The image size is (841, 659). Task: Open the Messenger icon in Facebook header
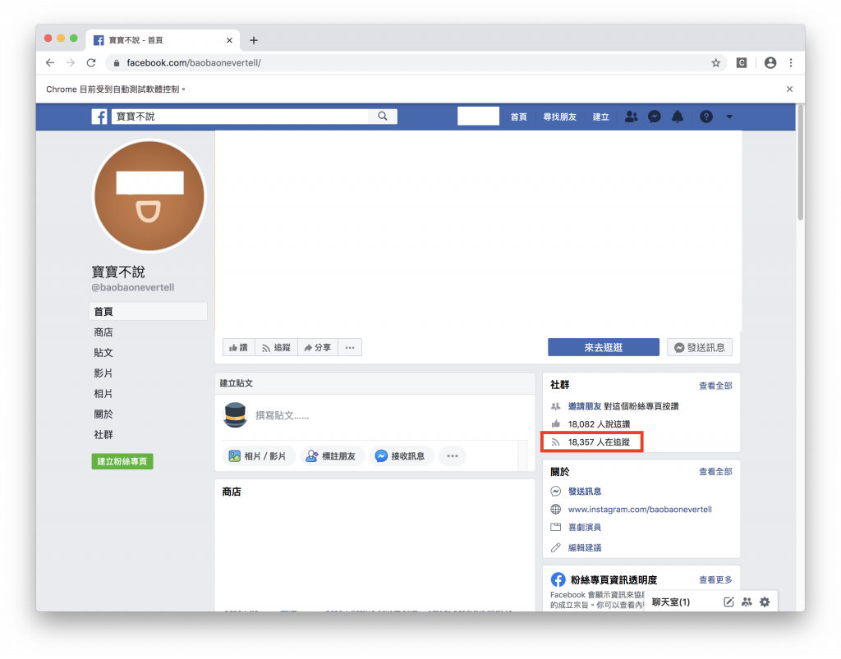point(655,117)
